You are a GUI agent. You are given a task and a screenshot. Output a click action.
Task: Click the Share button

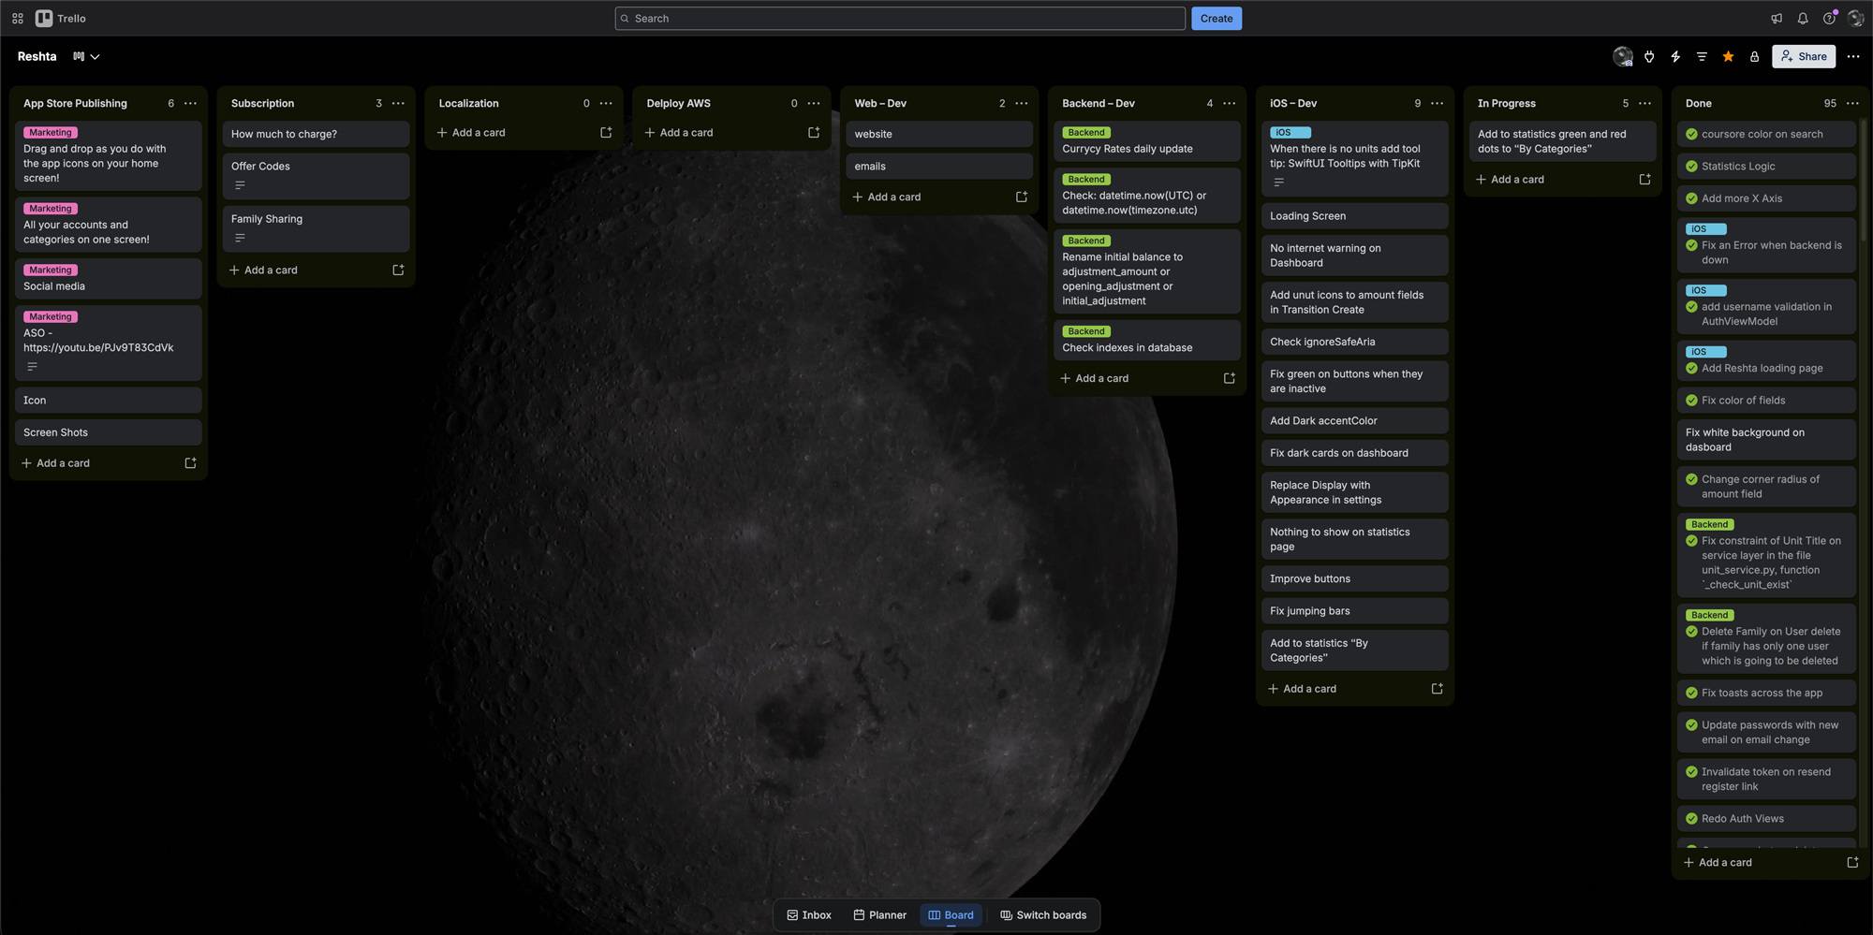click(1804, 56)
